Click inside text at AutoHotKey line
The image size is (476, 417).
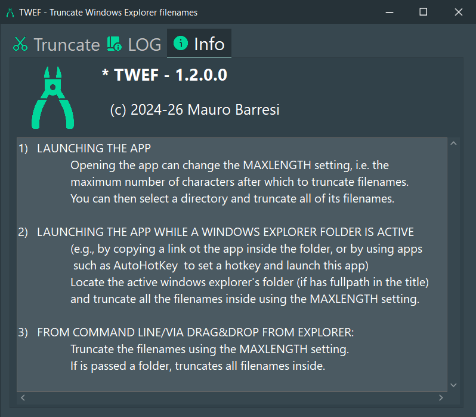221,266
